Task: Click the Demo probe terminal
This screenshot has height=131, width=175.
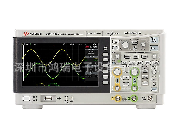Action: coord(66,98)
